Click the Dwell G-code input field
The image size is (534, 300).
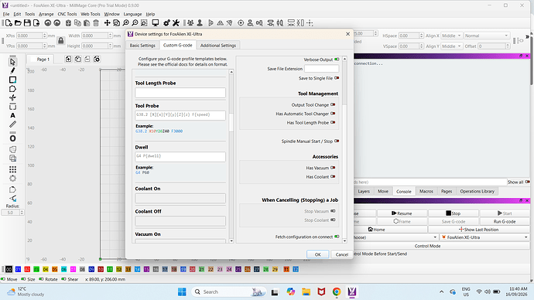pos(180,156)
